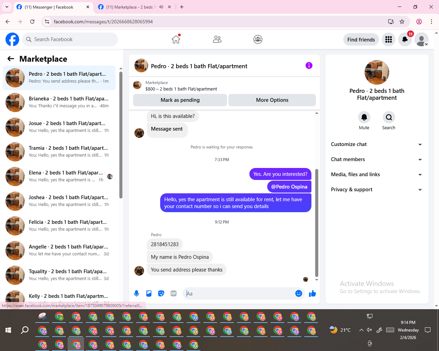Show hidden tray icons chevron
Screen dimensions: 439x351
pyautogui.click(x=361, y=330)
